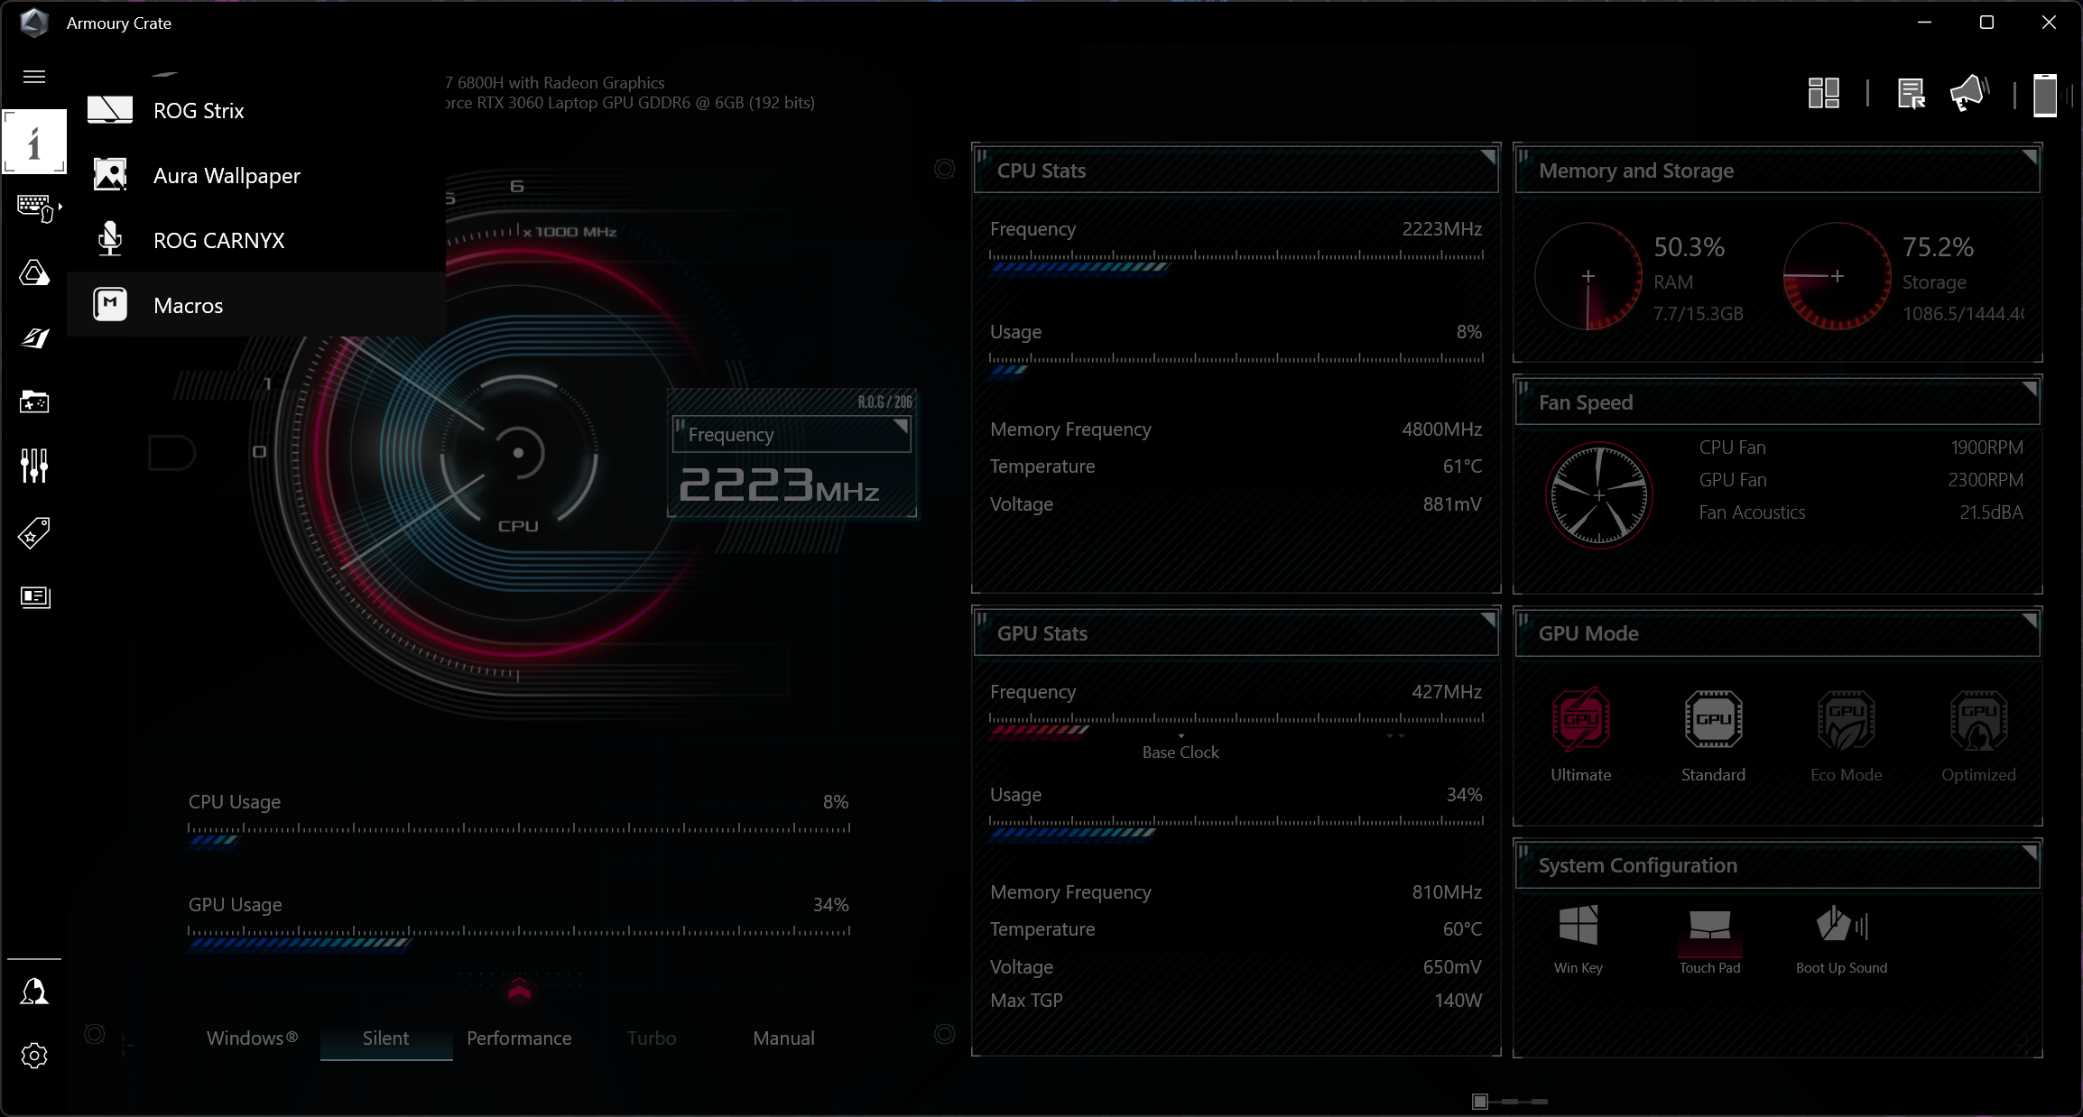
Task: Click the 2223MHz frequency readout
Action: pyautogui.click(x=779, y=485)
